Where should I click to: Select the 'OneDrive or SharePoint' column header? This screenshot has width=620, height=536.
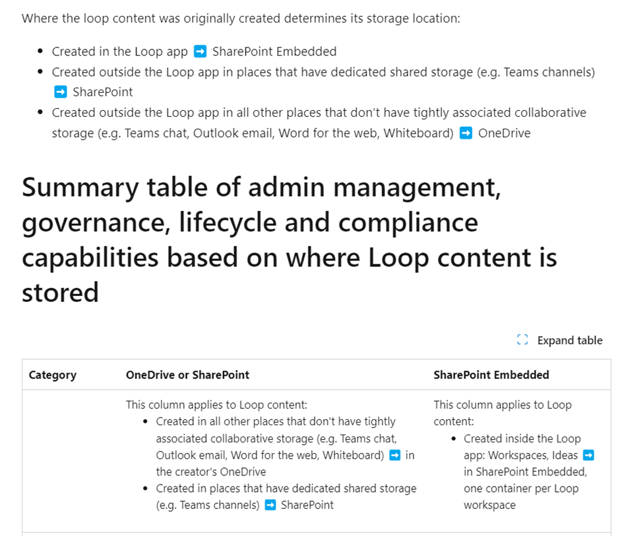[187, 374]
